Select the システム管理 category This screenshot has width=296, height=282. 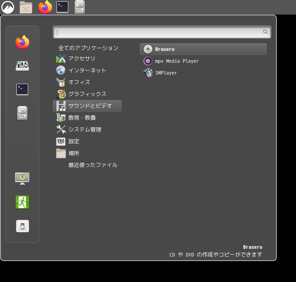point(87,130)
